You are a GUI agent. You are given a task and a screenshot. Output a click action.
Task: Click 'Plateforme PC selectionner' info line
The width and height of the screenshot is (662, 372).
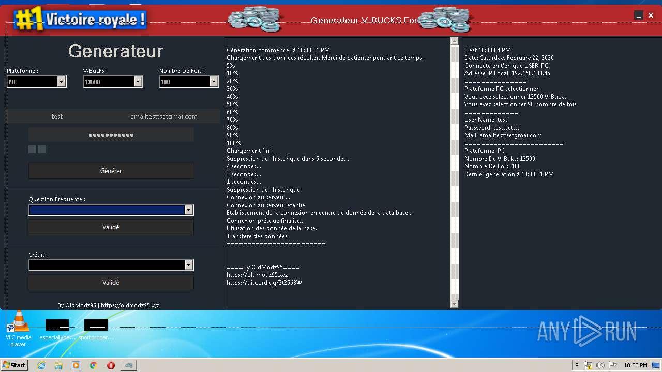pos(502,89)
